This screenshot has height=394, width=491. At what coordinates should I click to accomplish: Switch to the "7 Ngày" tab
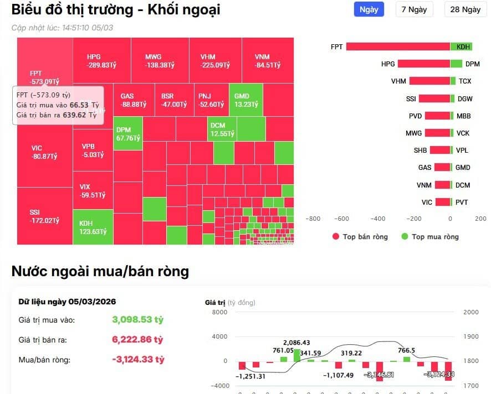(x=414, y=10)
